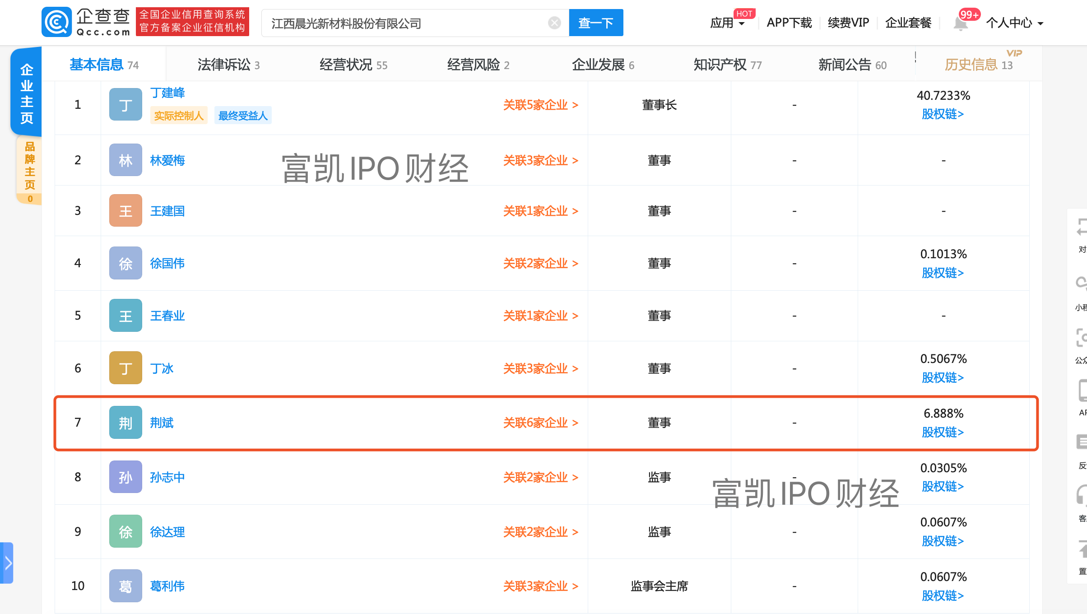Image resolution: width=1087 pixels, height=614 pixels.
Task: Click 葛利伟 avatar tile
Action: 125,586
